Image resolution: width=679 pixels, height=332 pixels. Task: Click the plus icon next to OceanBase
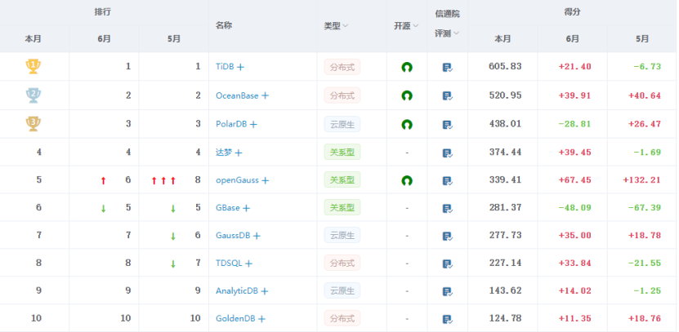[265, 95]
